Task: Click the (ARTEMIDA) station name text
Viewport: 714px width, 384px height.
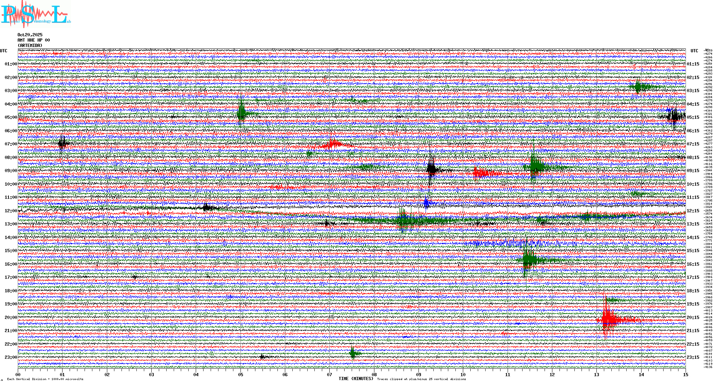Action: coord(30,46)
